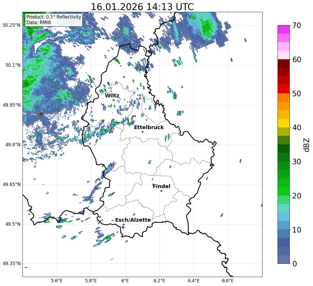This screenshot has height=286, width=313.
Task: Click the 50.25°N latitude label
Action: [12, 25]
